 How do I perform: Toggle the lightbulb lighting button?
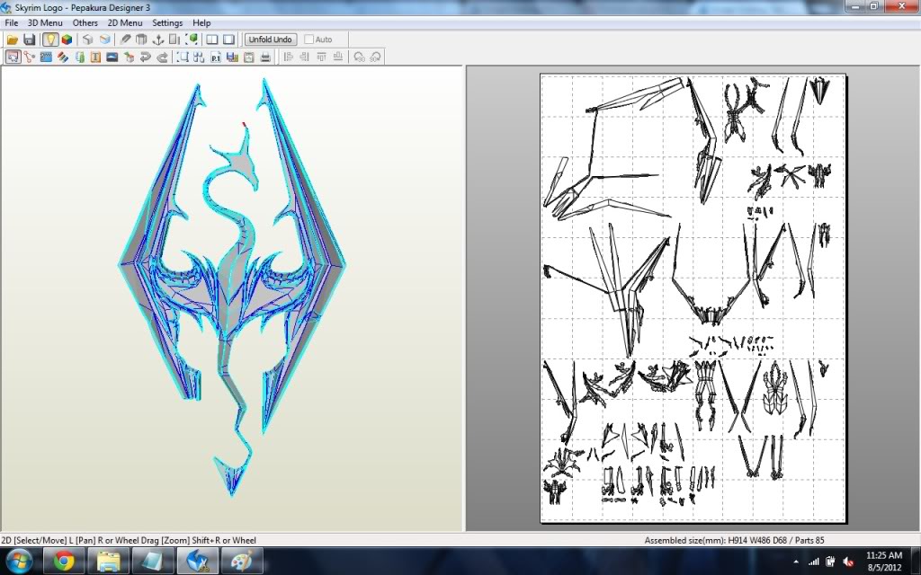click(50, 40)
